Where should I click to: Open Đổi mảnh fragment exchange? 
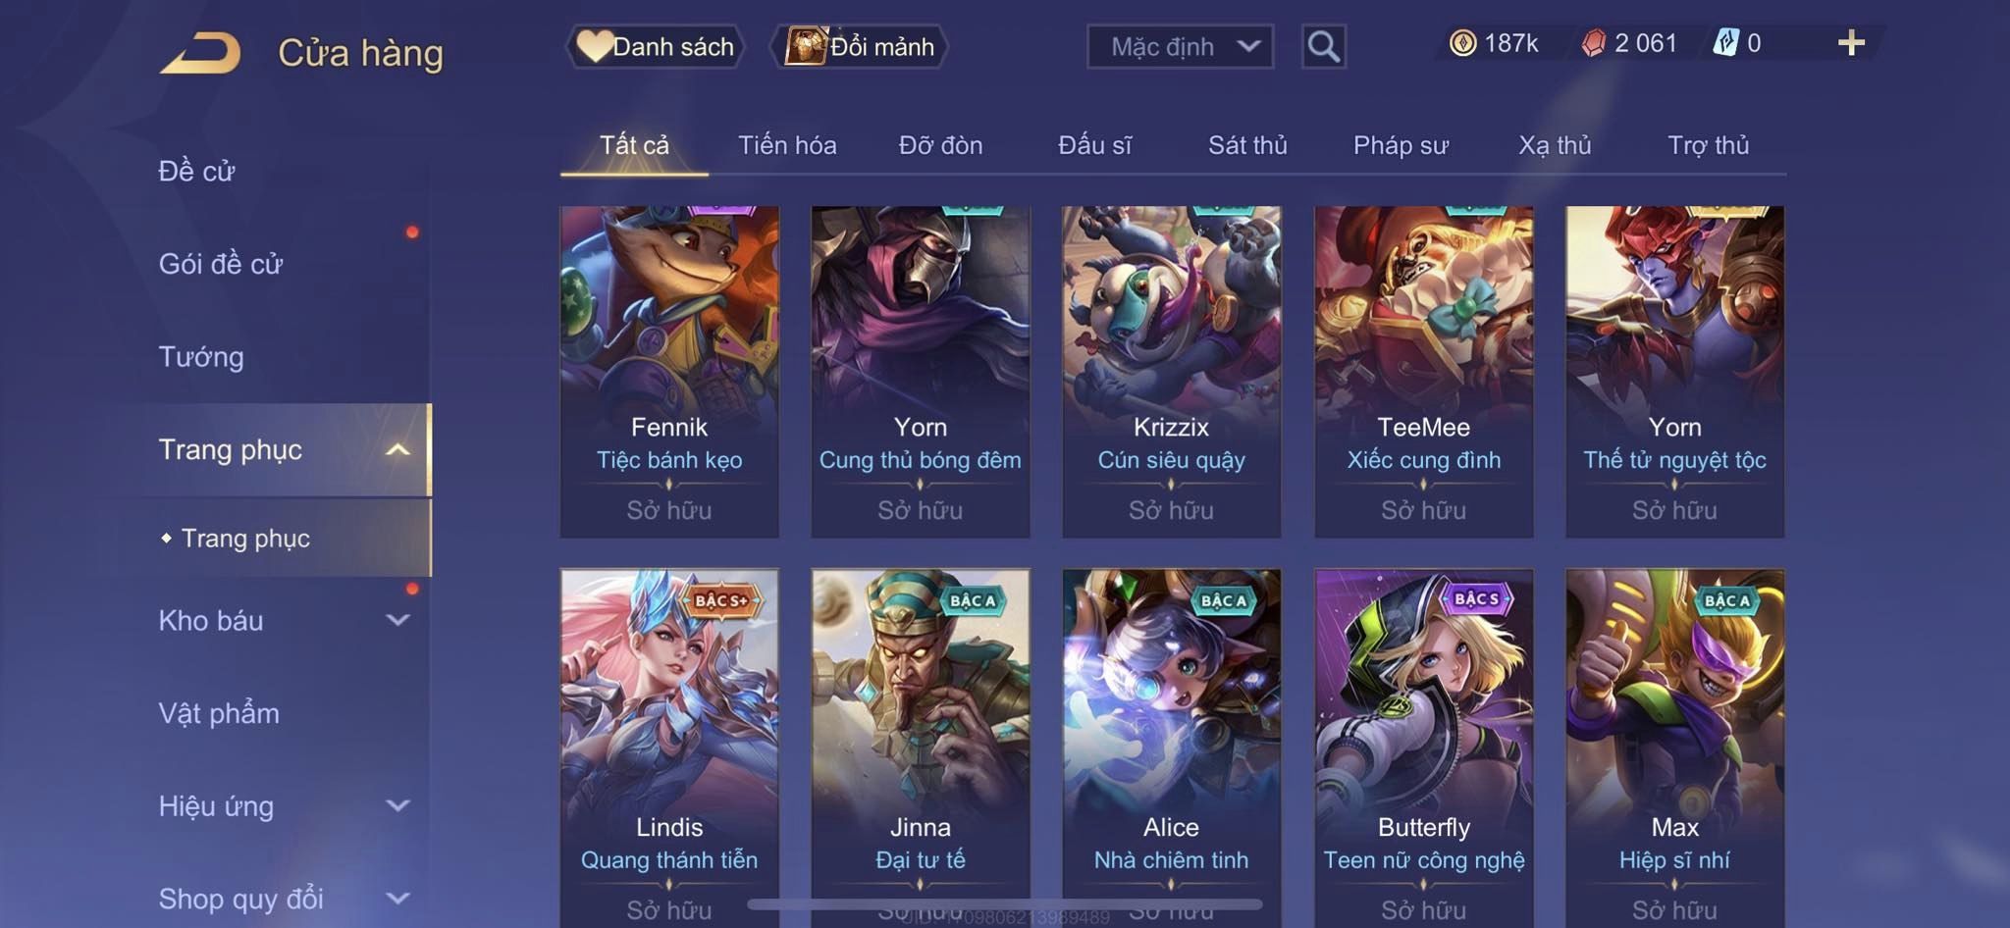pyautogui.click(x=860, y=46)
